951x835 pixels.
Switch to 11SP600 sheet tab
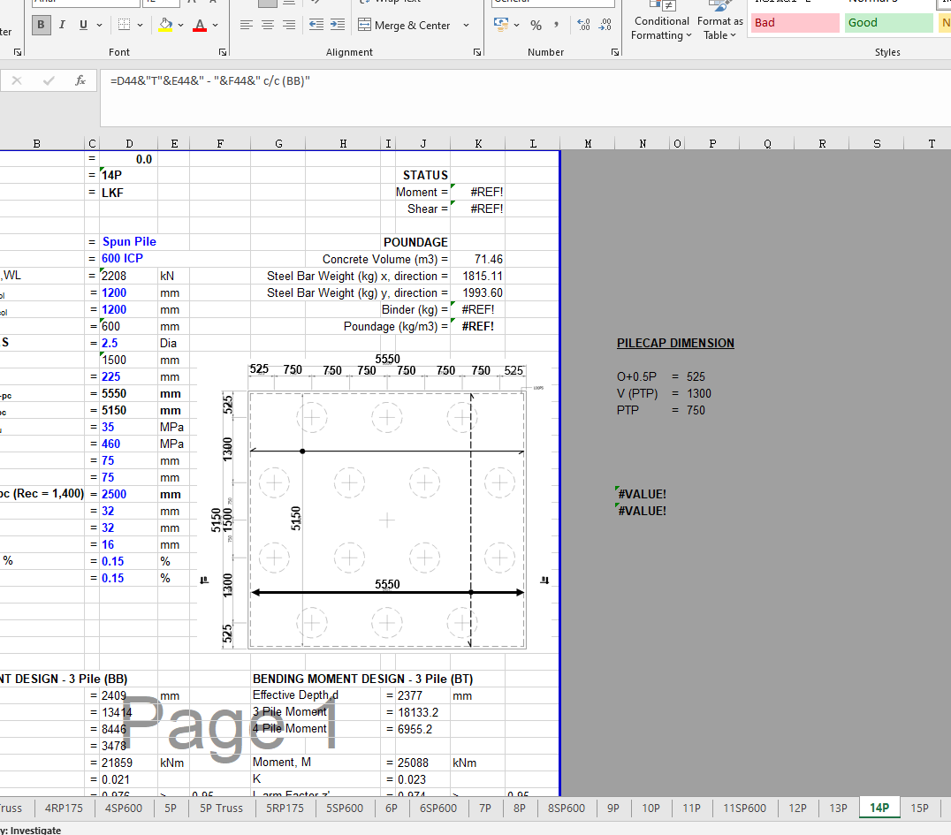pyautogui.click(x=744, y=808)
